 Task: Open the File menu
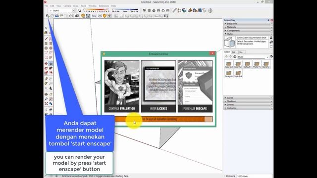[46, 6]
